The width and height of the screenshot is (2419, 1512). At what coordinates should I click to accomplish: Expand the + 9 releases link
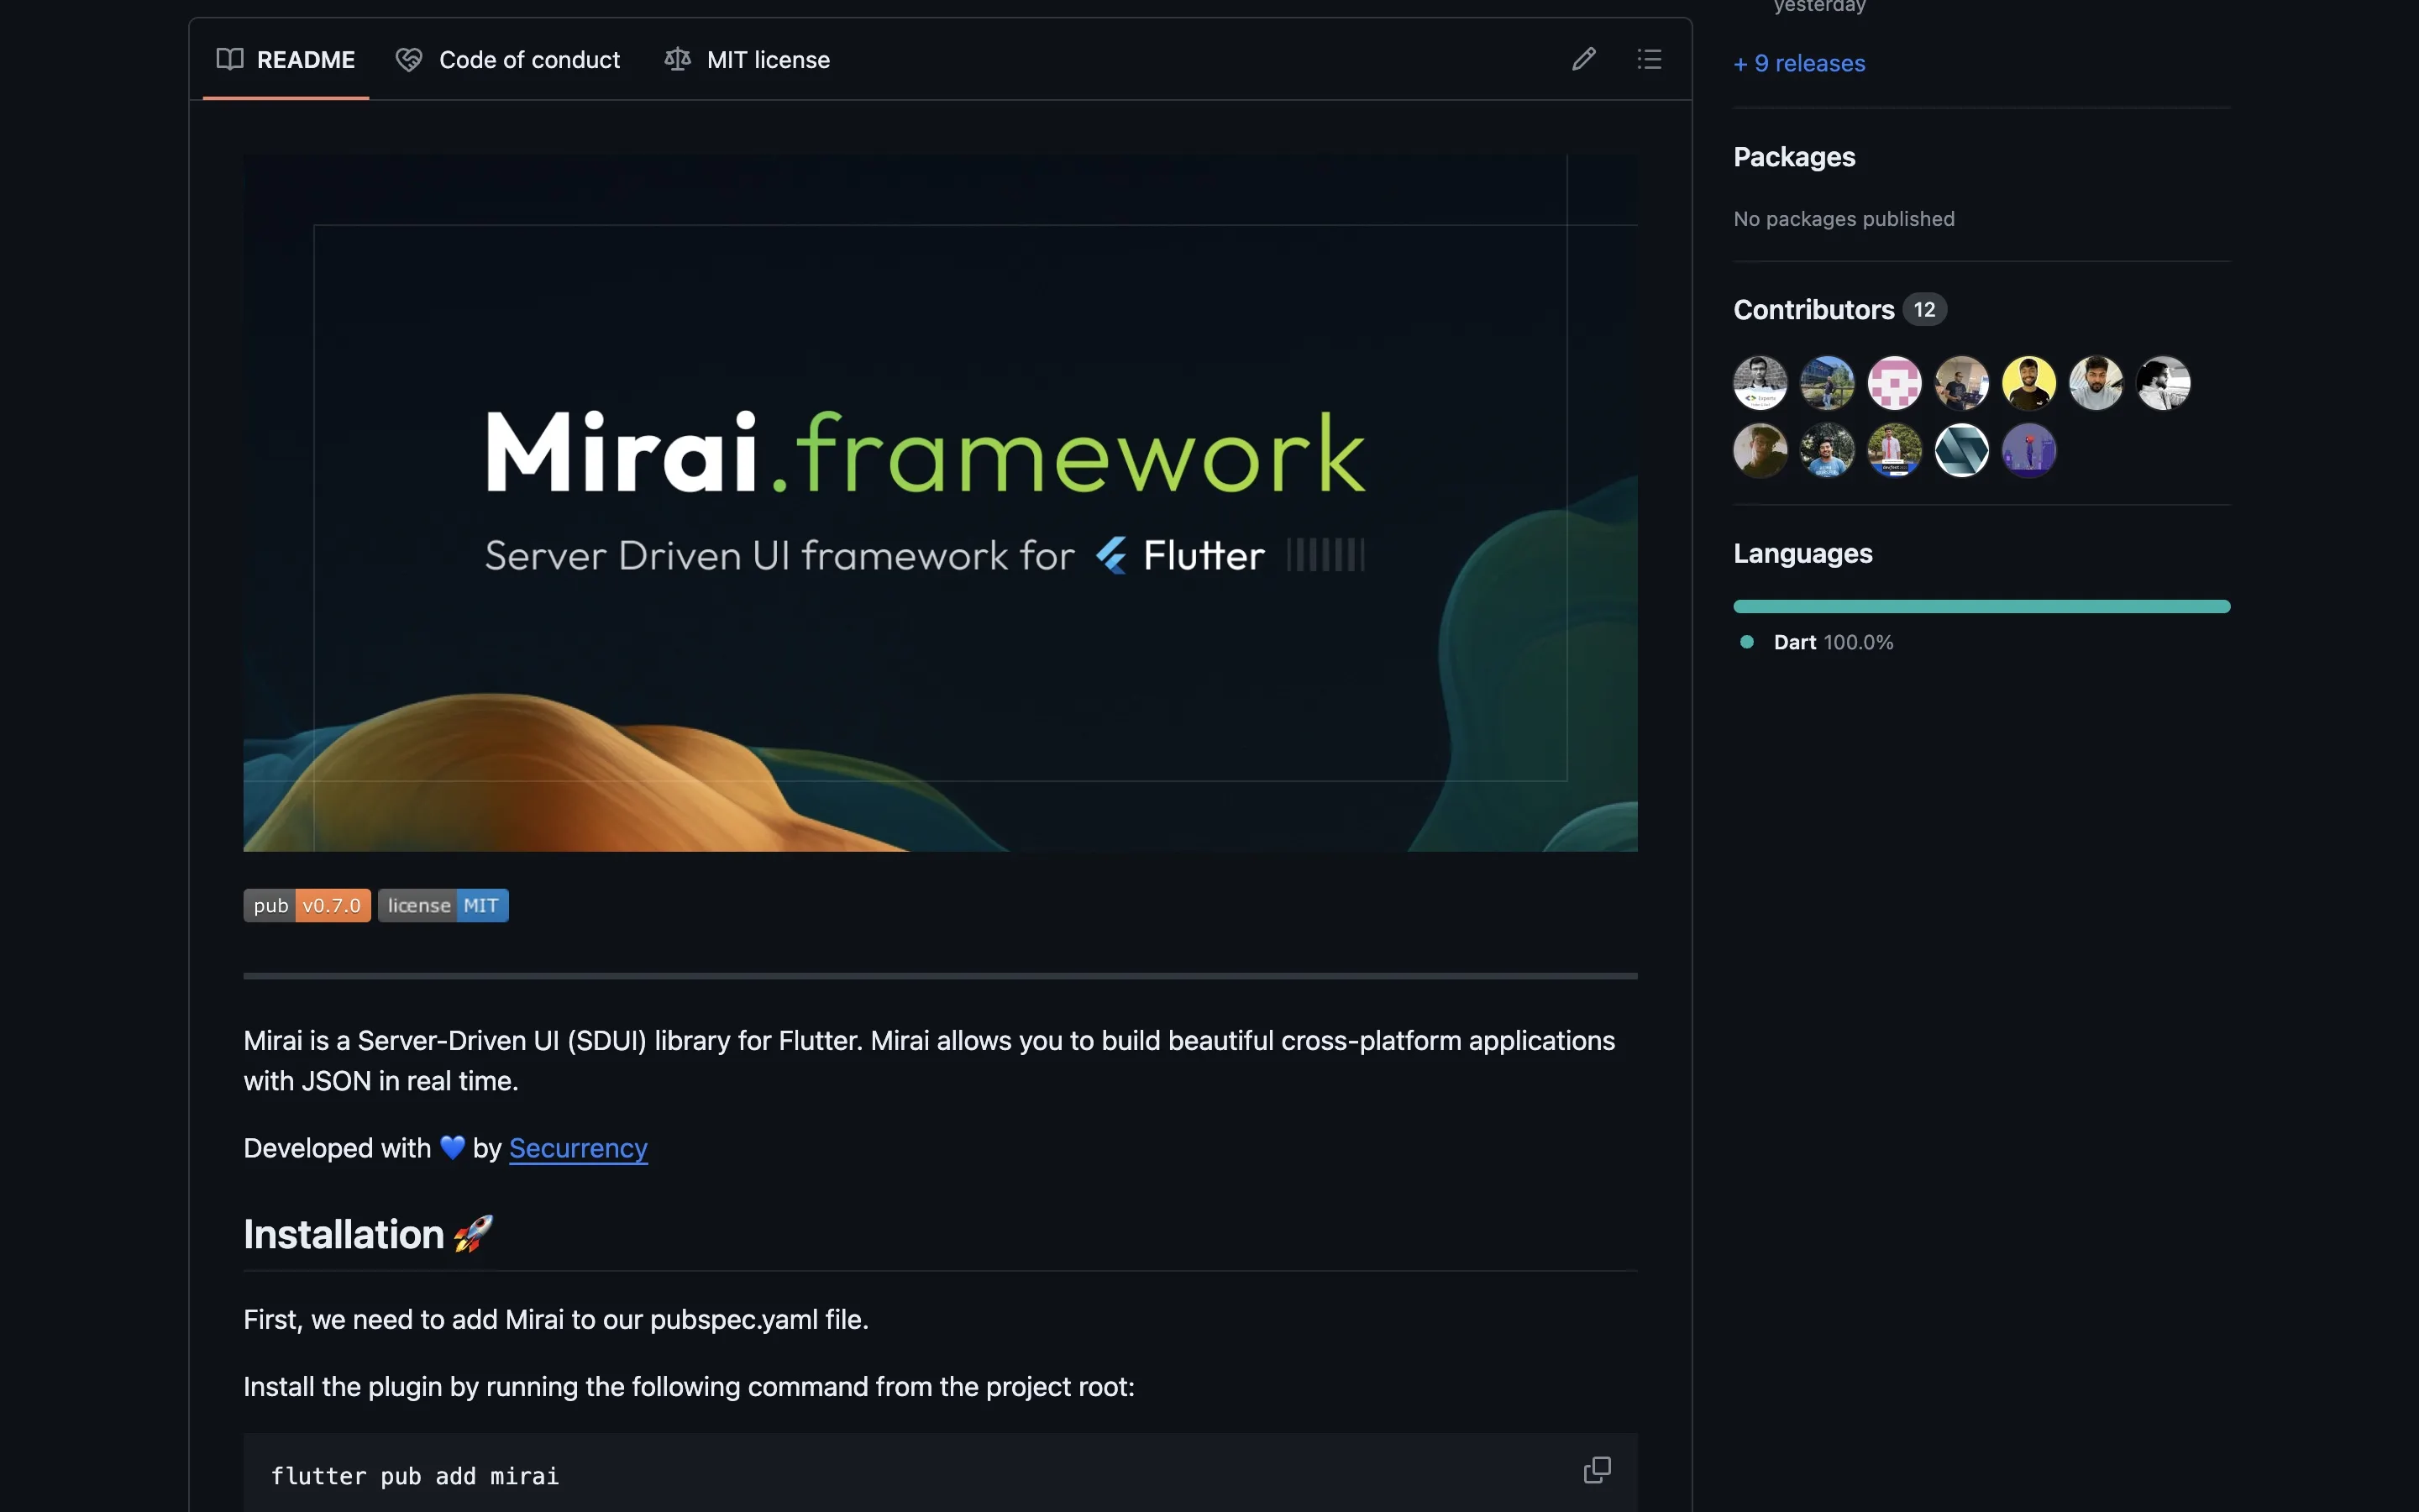(1798, 63)
